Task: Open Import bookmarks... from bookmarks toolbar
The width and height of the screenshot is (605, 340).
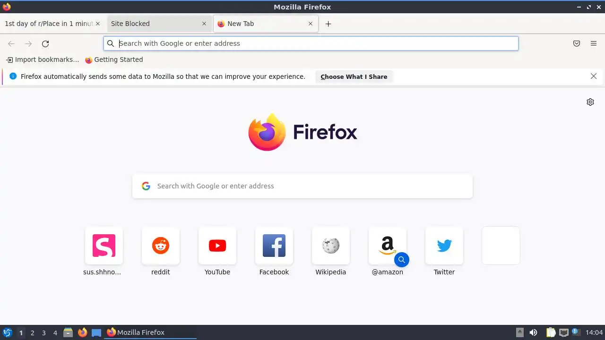Action: pos(43,59)
